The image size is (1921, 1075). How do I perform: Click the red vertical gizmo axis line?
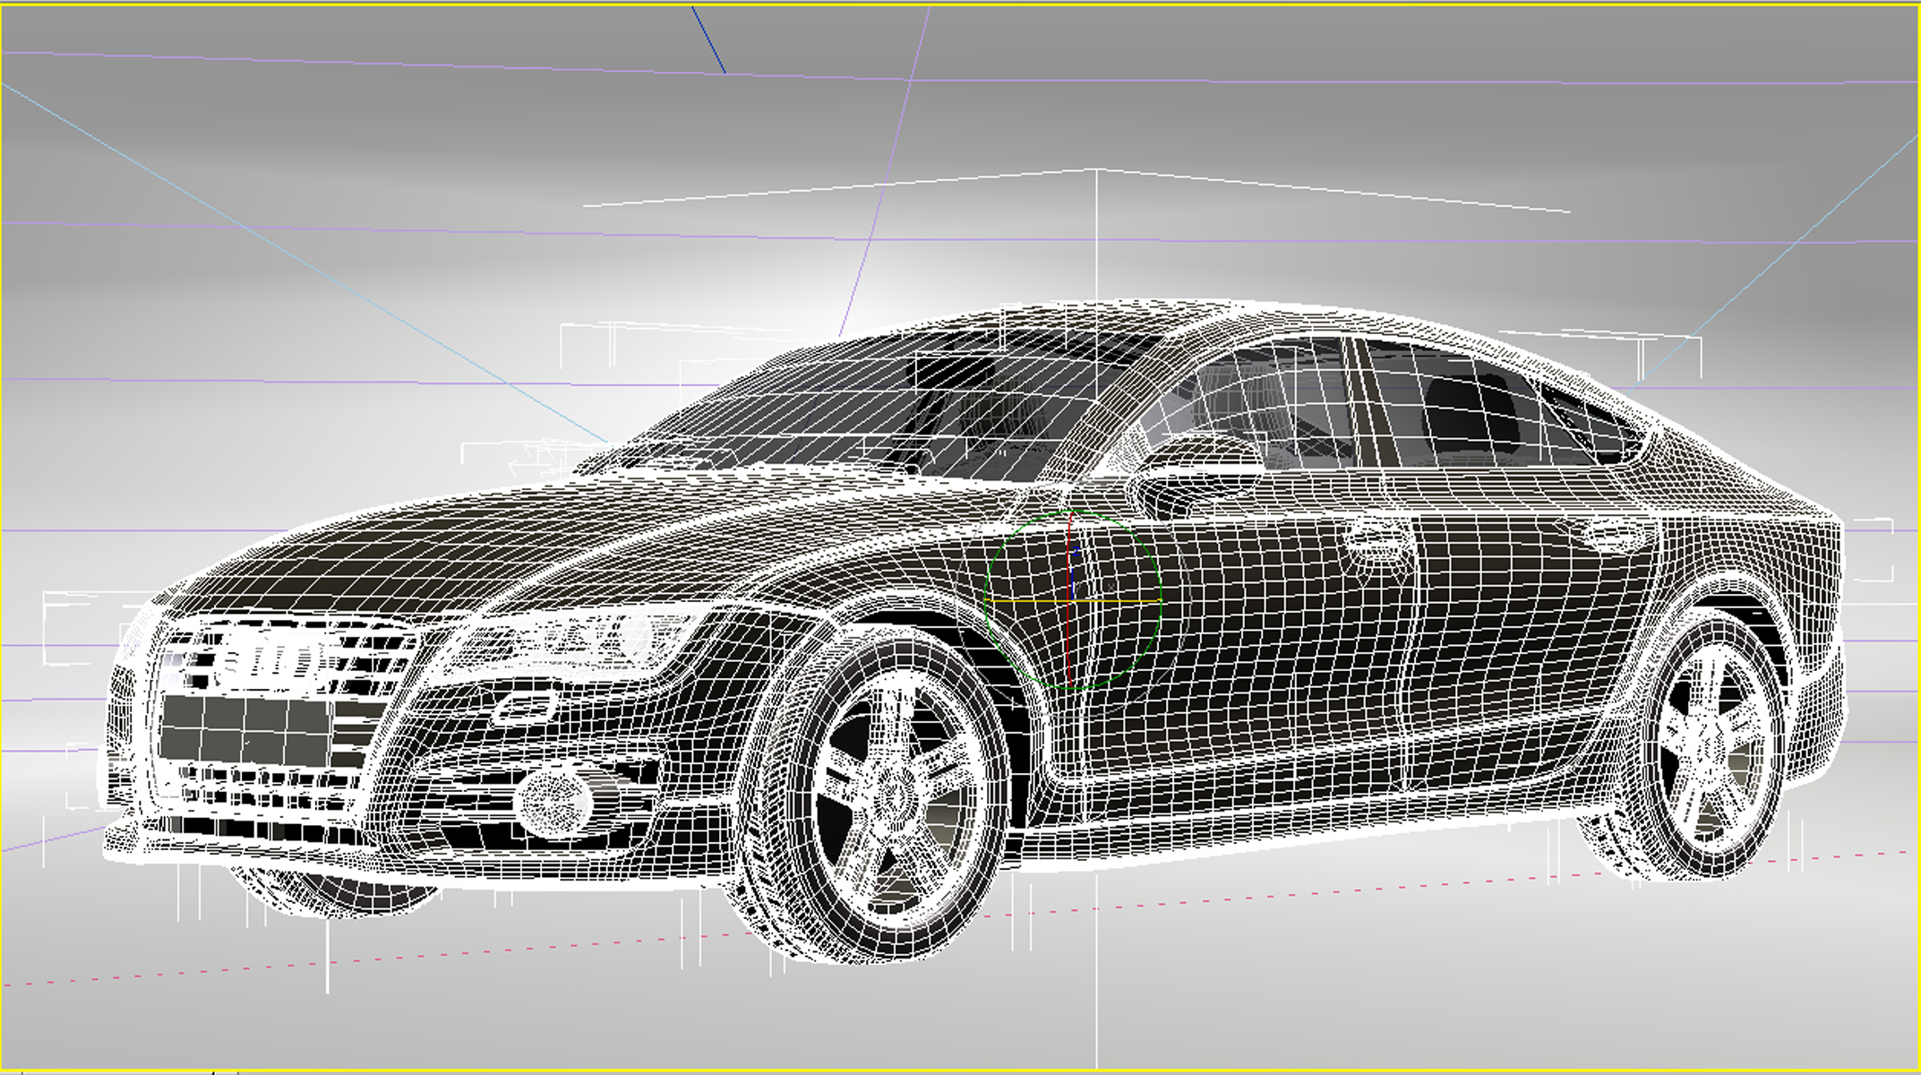click(x=1069, y=645)
